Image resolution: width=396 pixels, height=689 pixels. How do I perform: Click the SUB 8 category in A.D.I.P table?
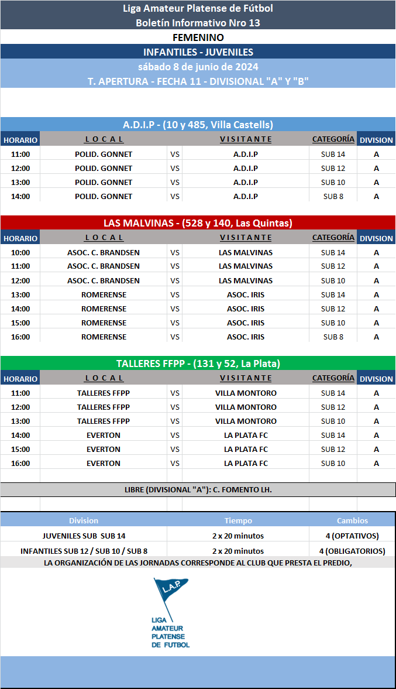tap(333, 196)
